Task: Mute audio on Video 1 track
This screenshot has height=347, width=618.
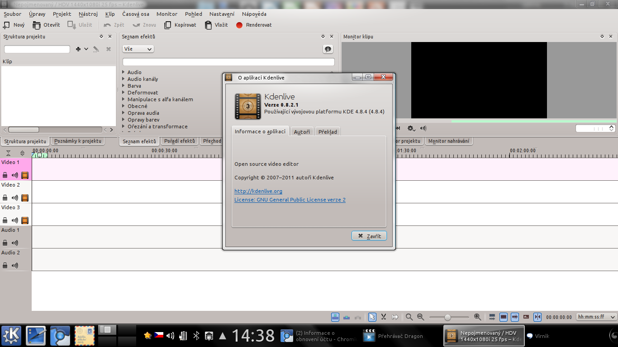Action: (x=15, y=175)
